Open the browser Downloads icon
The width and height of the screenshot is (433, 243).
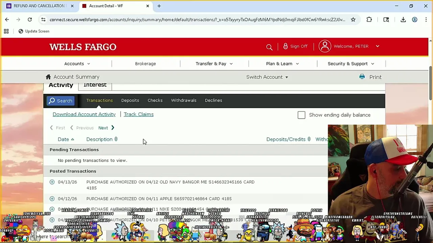[403, 20]
